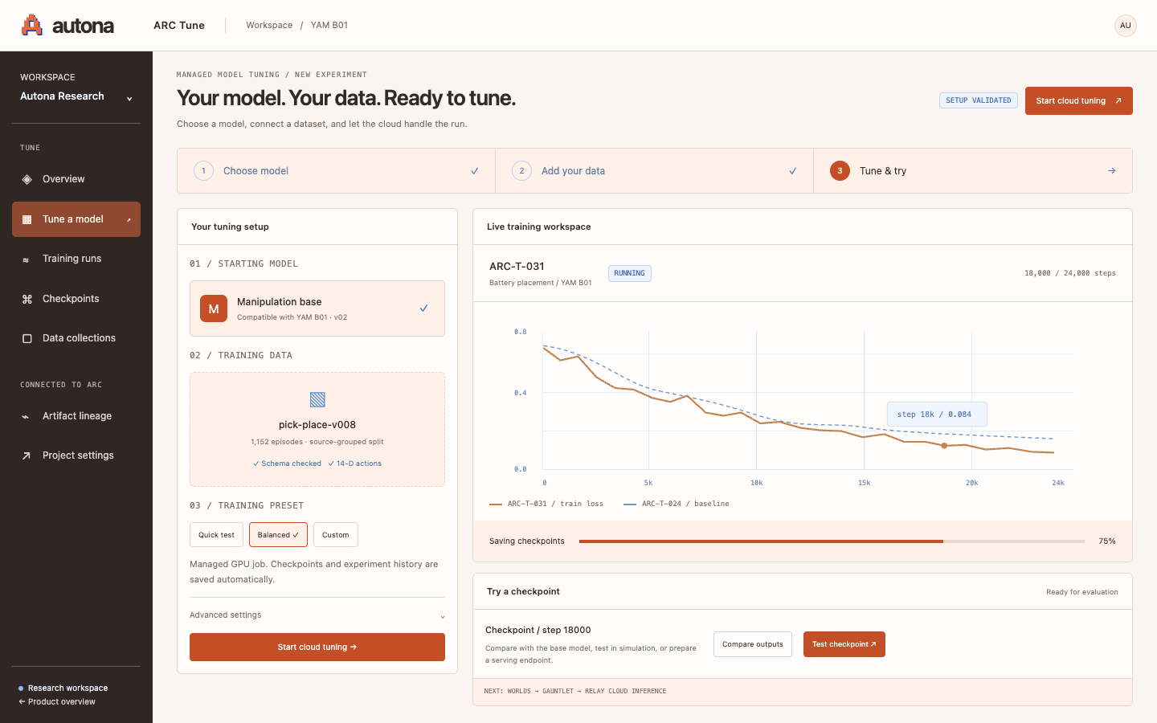Click the SETUP VALIDATED badge
Image resolution: width=1157 pixels, height=723 pixels.
pos(979,100)
